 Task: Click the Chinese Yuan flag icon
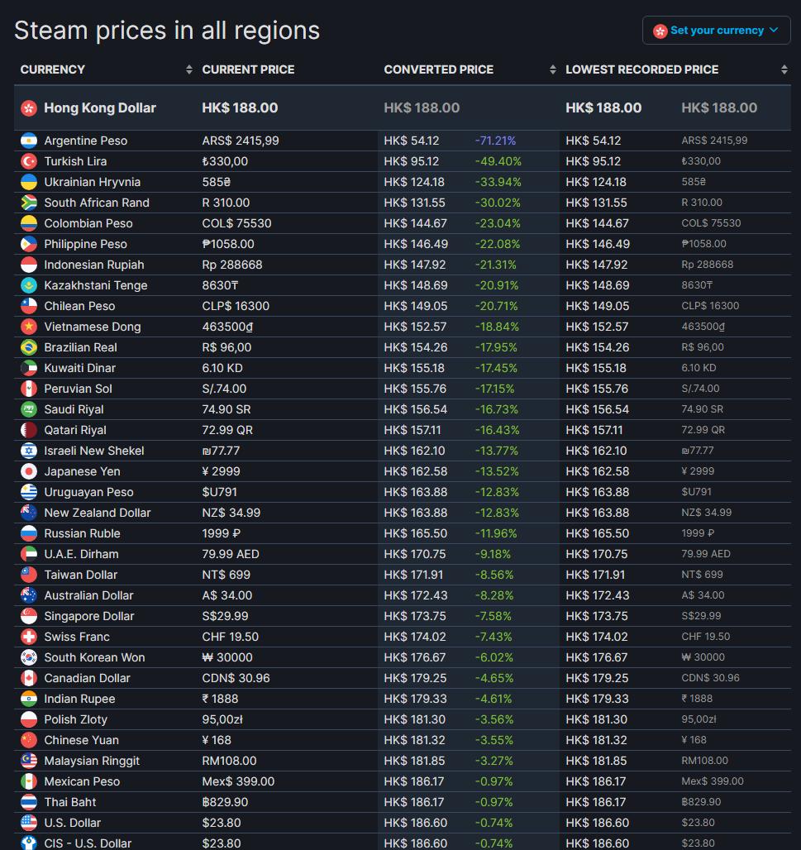(x=29, y=740)
